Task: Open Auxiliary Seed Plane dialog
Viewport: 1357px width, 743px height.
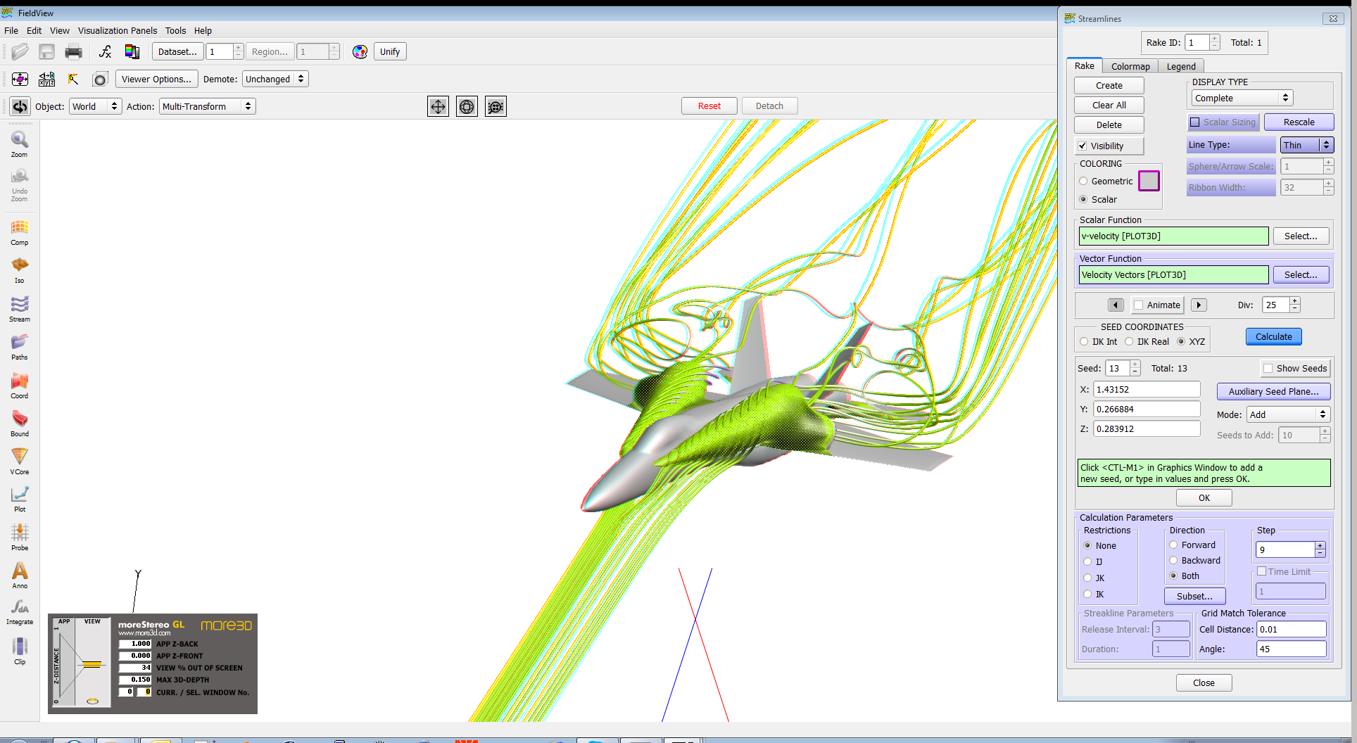Action: pyautogui.click(x=1273, y=391)
